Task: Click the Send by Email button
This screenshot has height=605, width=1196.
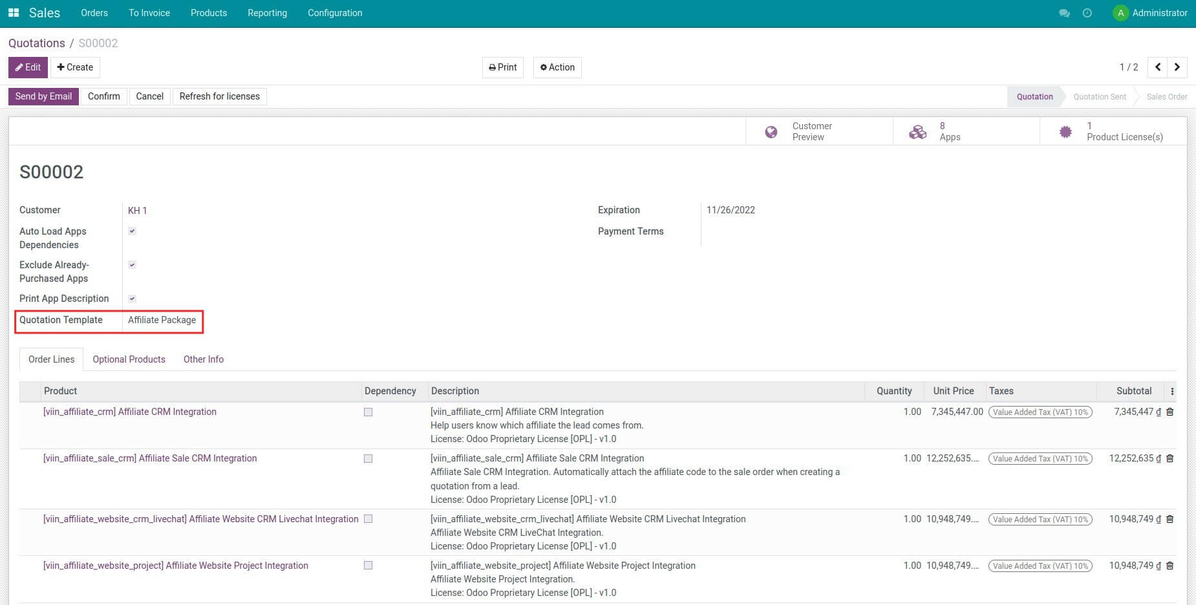Action: click(x=43, y=96)
